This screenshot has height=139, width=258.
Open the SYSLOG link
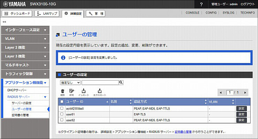(228, 13)
